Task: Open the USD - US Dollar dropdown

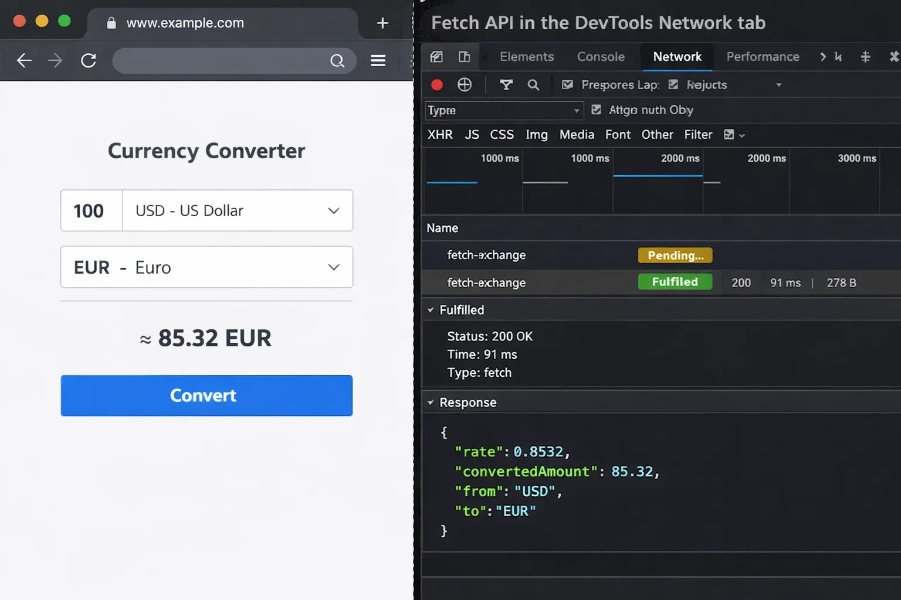Action: (x=237, y=210)
